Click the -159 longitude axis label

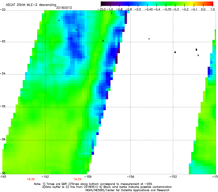[x=88, y=177]
